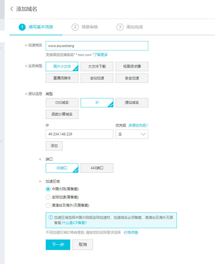Click the step 1 circle icon
The height and width of the screenshot is (264, 215).
[22, 27]
